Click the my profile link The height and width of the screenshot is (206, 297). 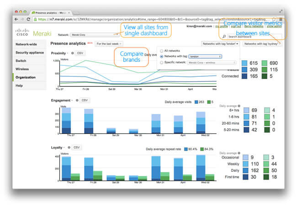[x=222, y=26]
